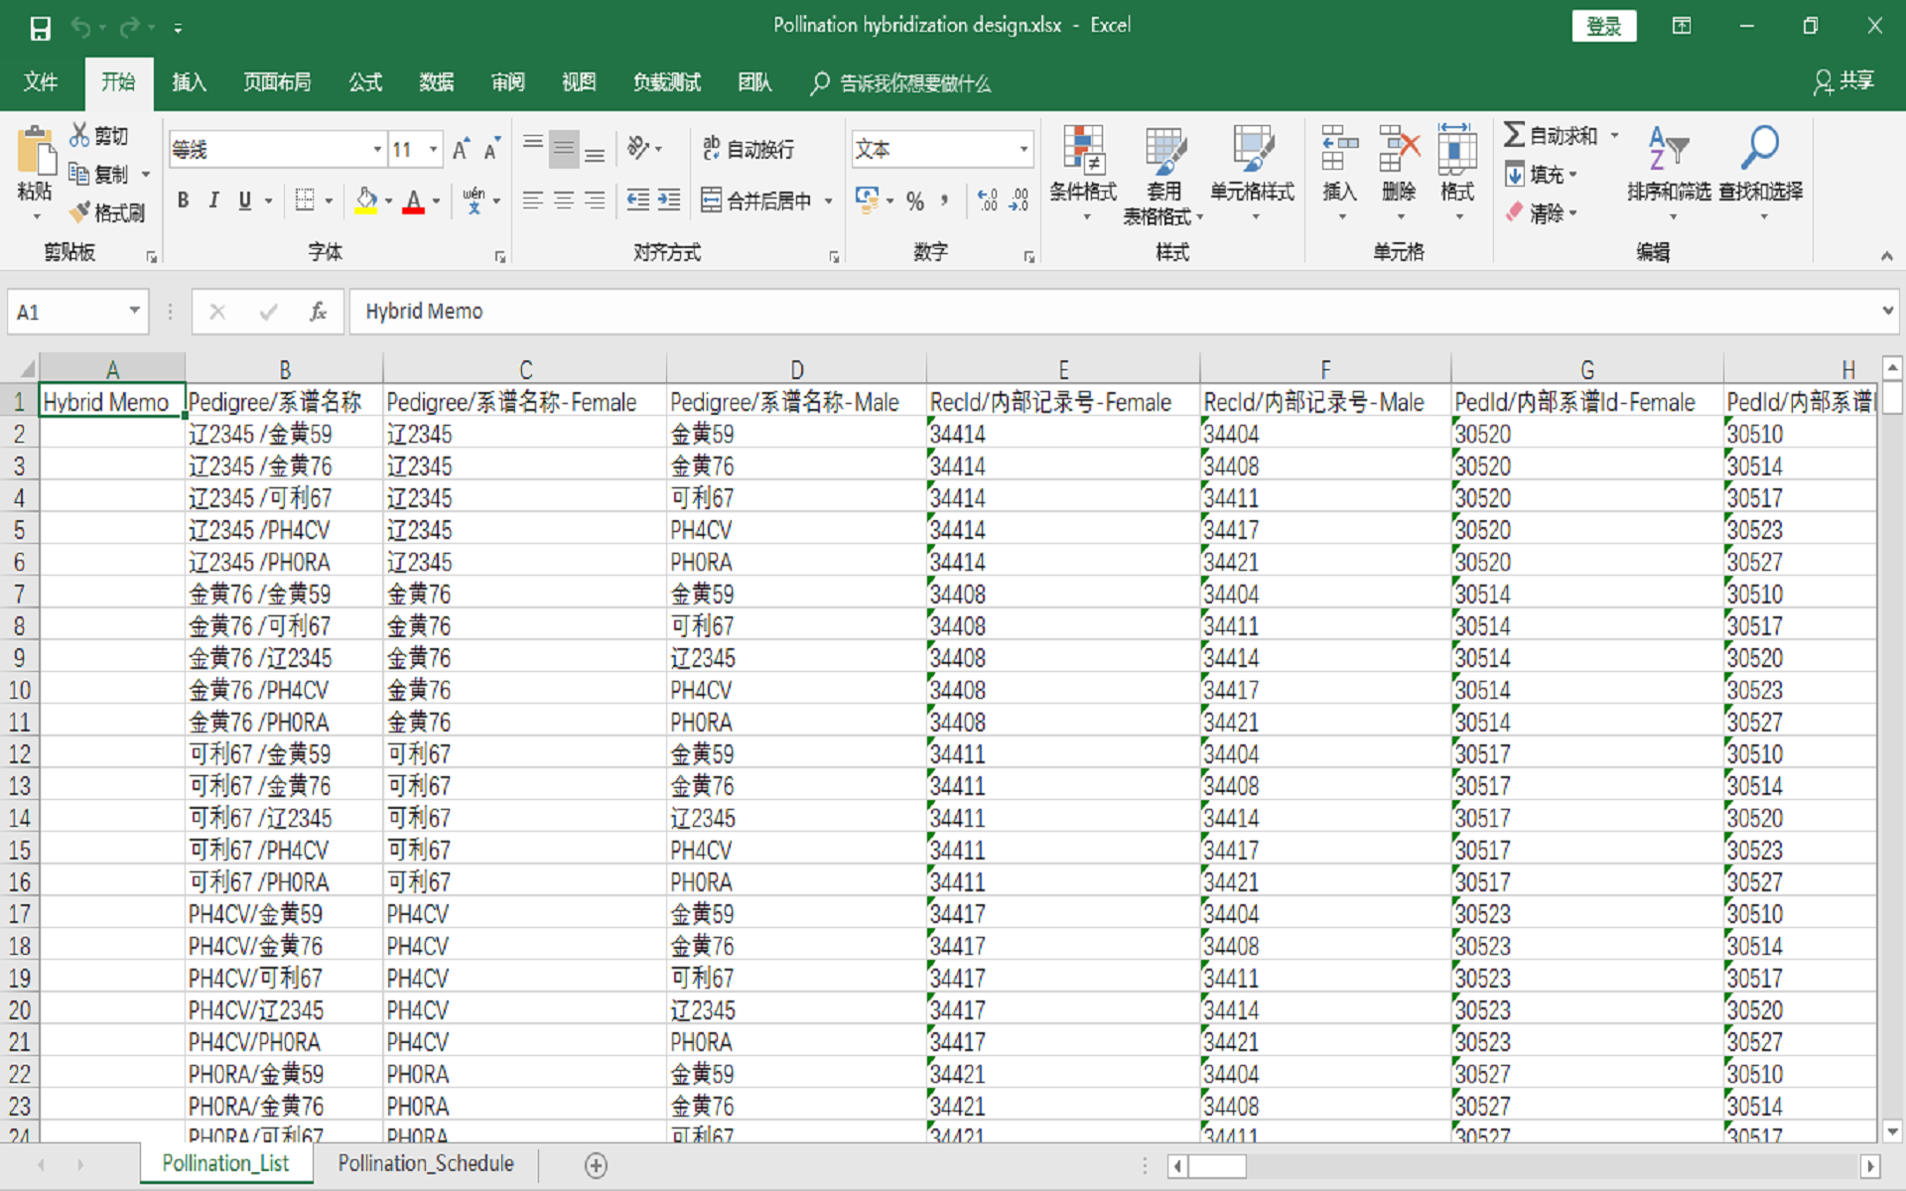Switch to the Insert ribbon tab
The image size is (1906, 1191).
click(x=189, y=82)
